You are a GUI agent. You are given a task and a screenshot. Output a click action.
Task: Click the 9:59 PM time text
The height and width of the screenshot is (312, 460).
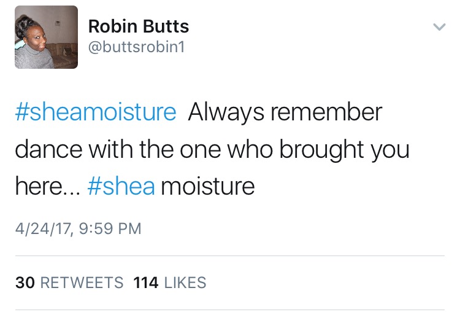(109, 229)
